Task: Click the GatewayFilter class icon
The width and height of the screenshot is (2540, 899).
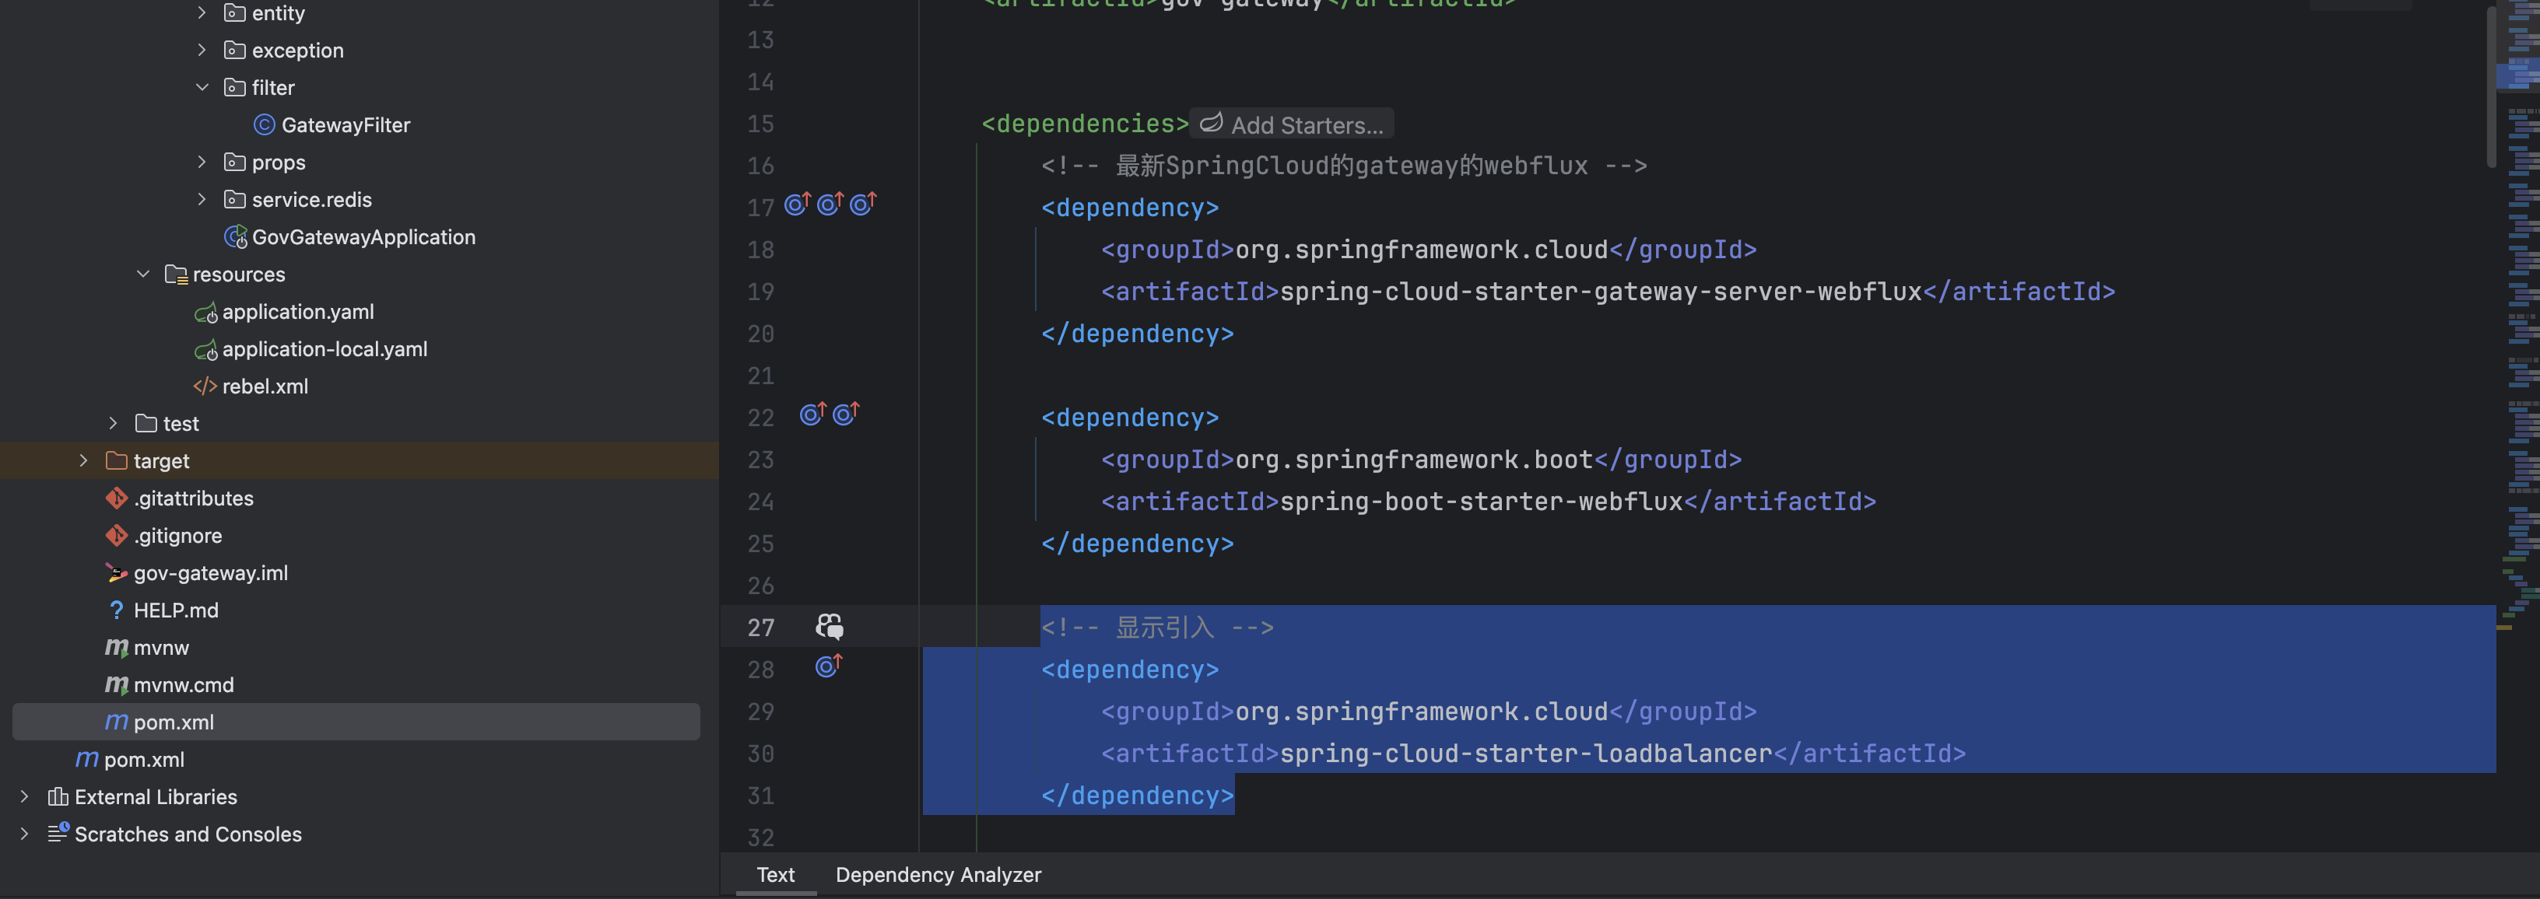Action: tap(263, 125)
